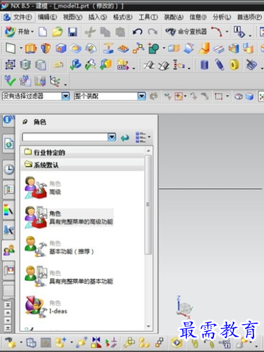264x352 pixels.
Task: Click the scissors cut icon
Action: [x=90, y=32]
